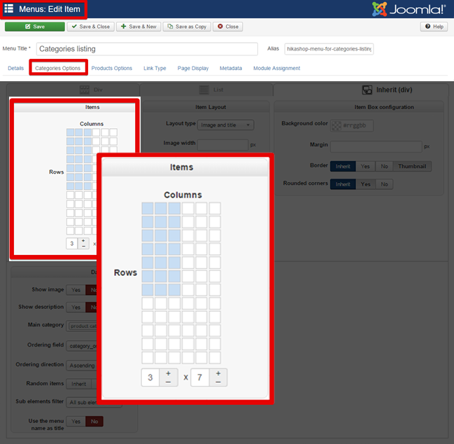The width and height of the screenshot is (454, 444).
Task: Set Random items to Inherit
Action: coord(79,384)
